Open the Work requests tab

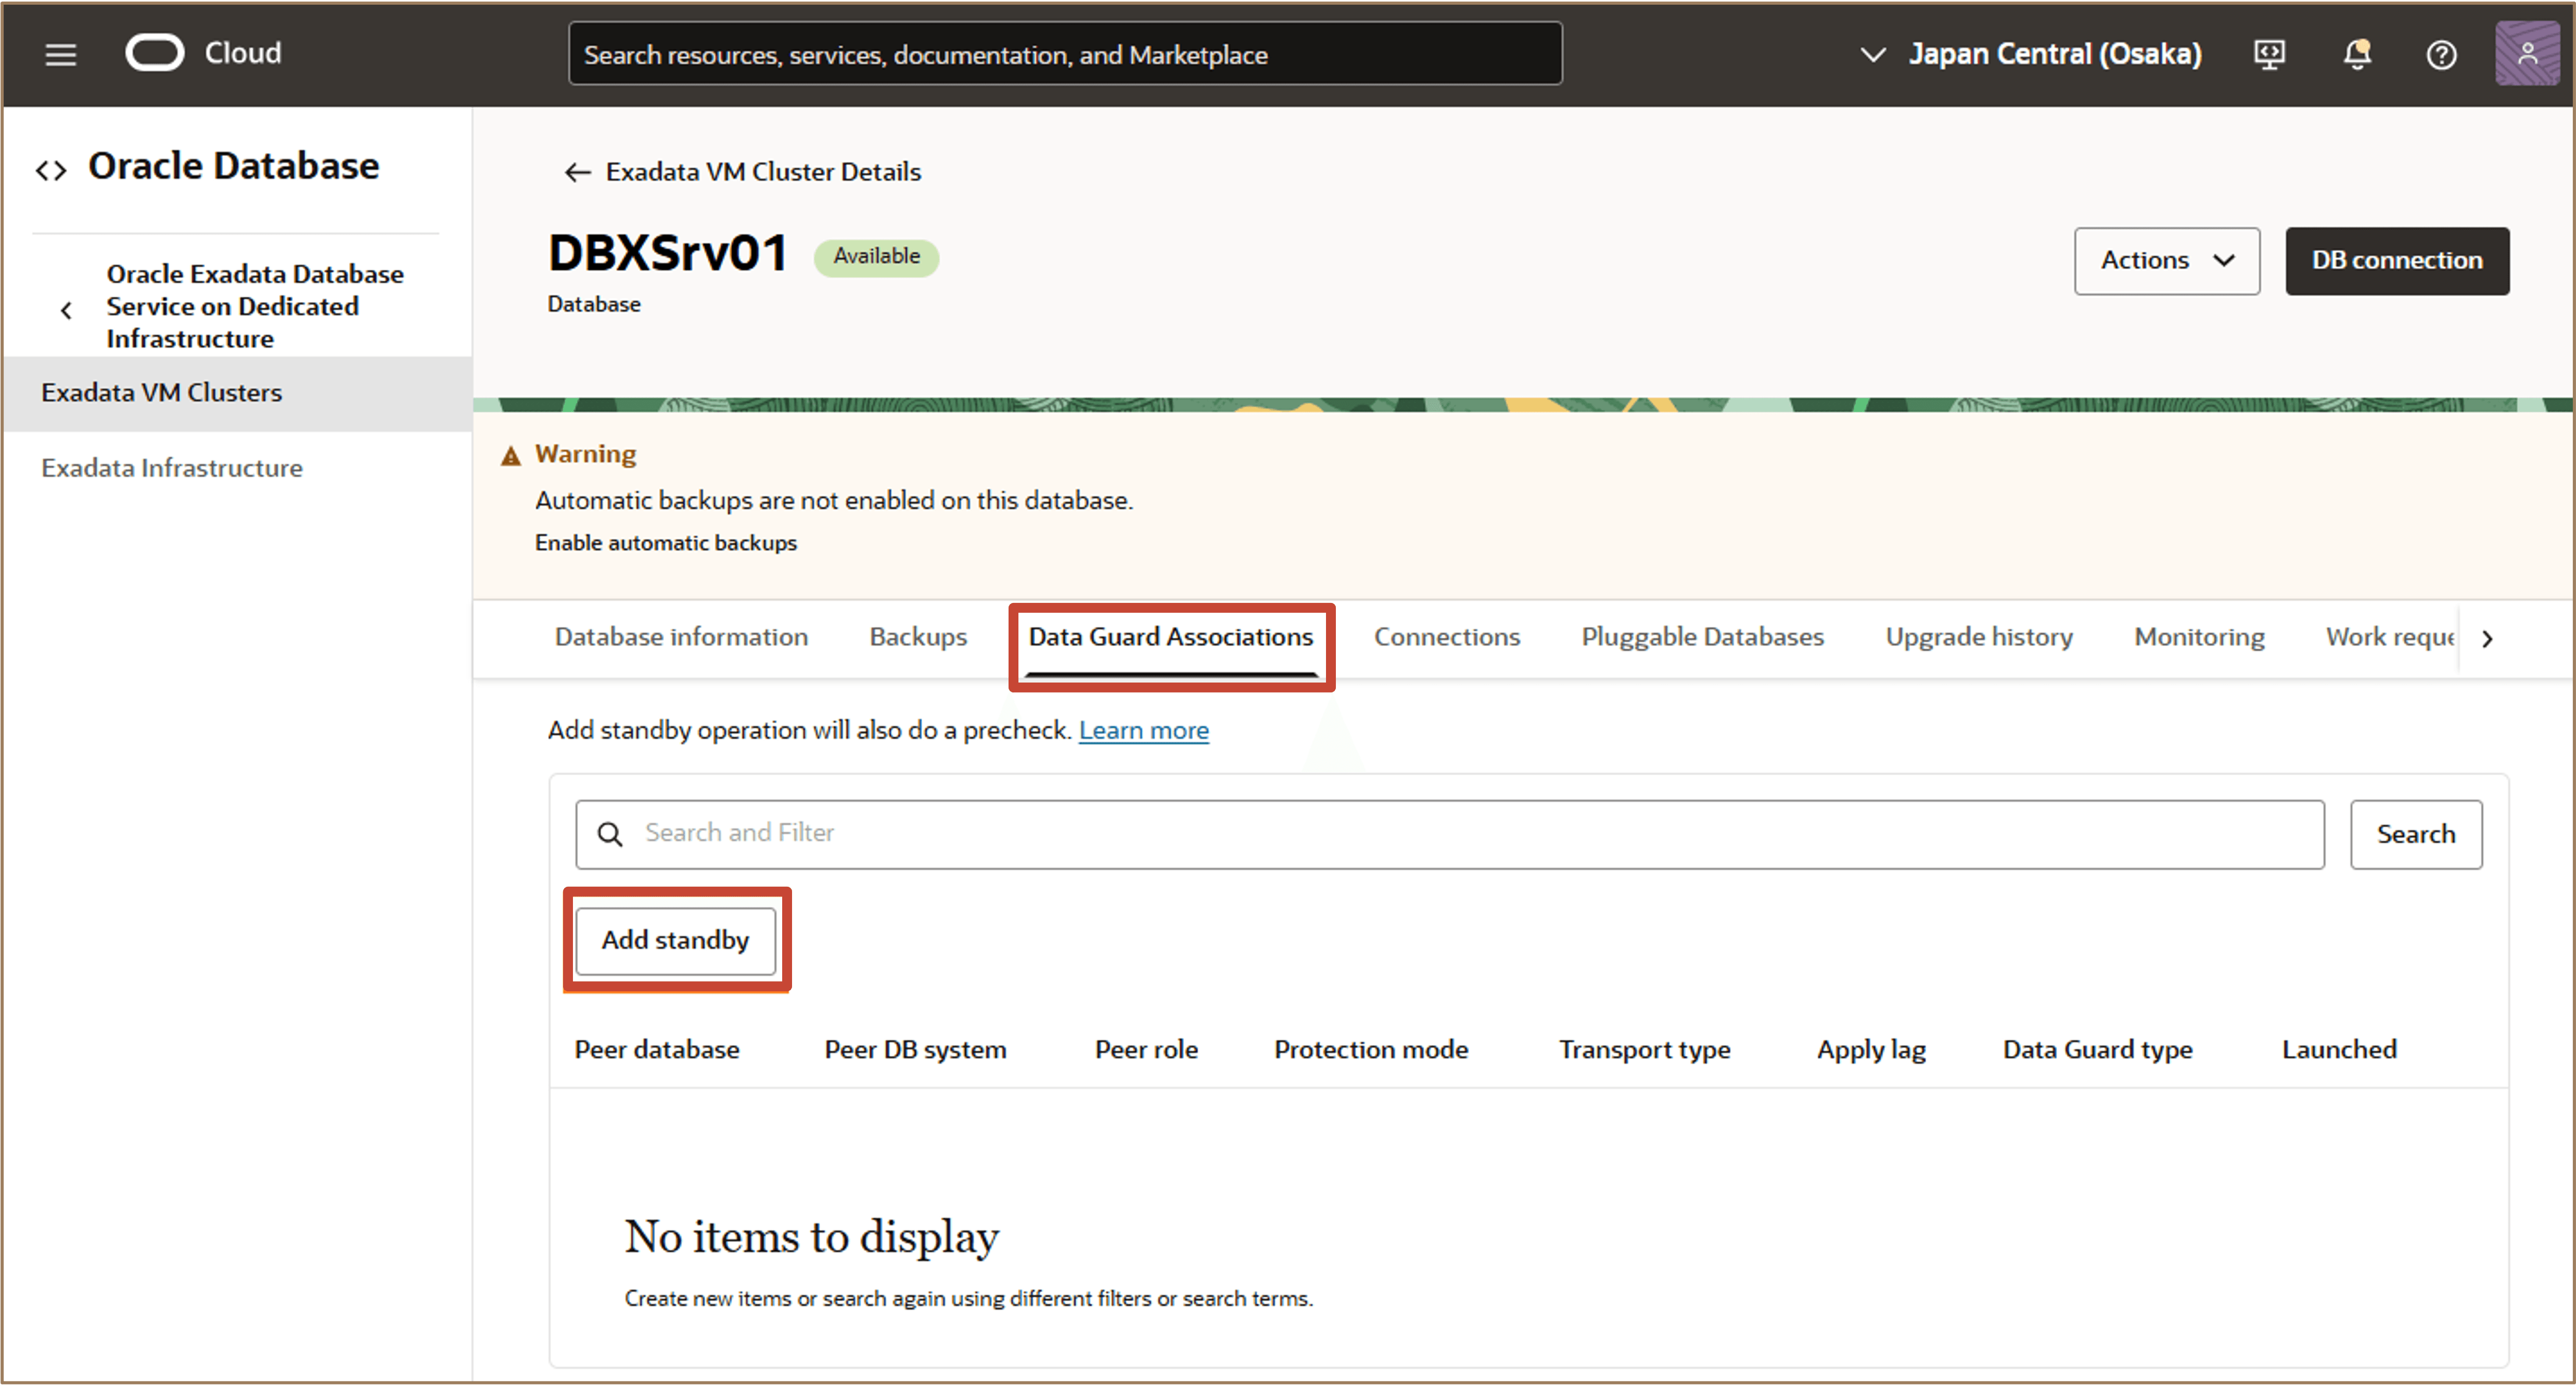(x=2390, y=636)
